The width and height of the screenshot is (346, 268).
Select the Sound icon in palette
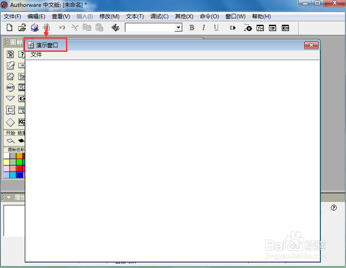click(x=22, y=98)
